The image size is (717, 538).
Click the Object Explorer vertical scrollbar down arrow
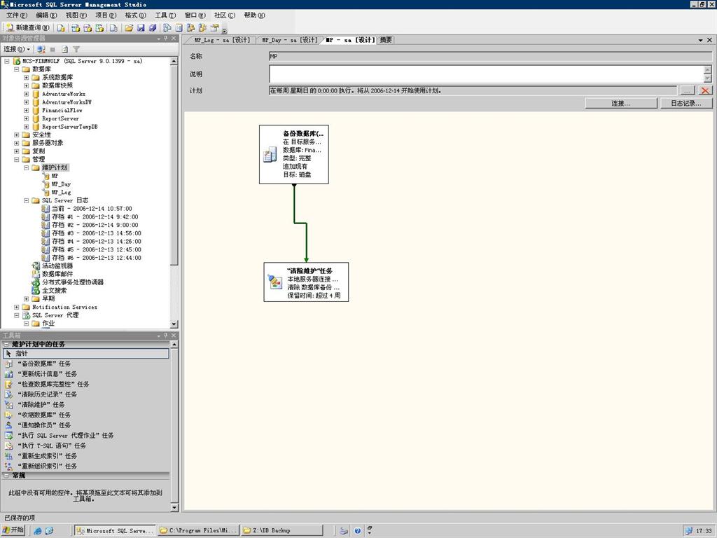click(174, 324)
